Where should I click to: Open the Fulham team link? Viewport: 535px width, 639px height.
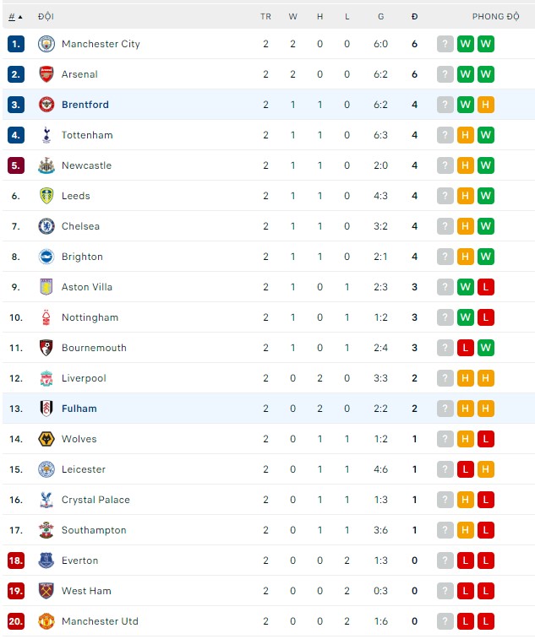point(79,409)
